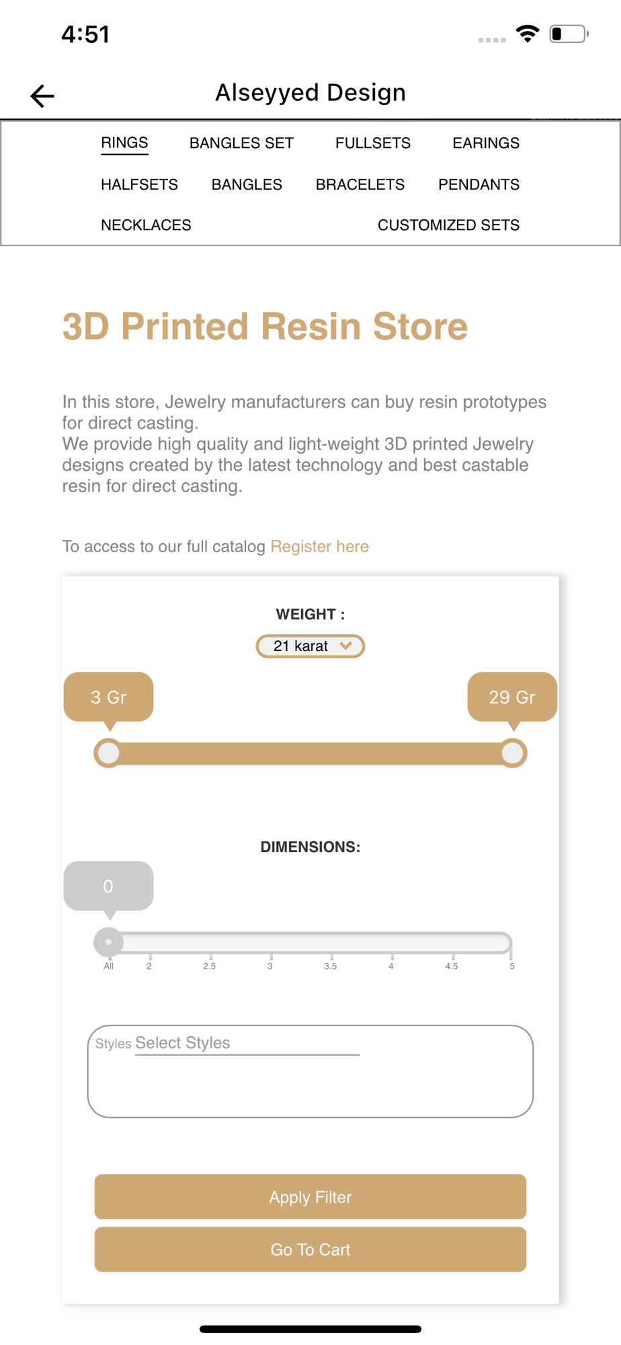The width and height of the screenshot is (621, 1345).
Task: Go to the EARINGS category
Action: click(x=485, y=143)
